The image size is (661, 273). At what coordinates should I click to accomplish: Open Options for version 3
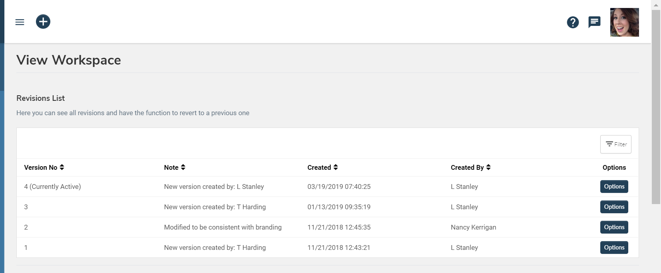point(614,207)
